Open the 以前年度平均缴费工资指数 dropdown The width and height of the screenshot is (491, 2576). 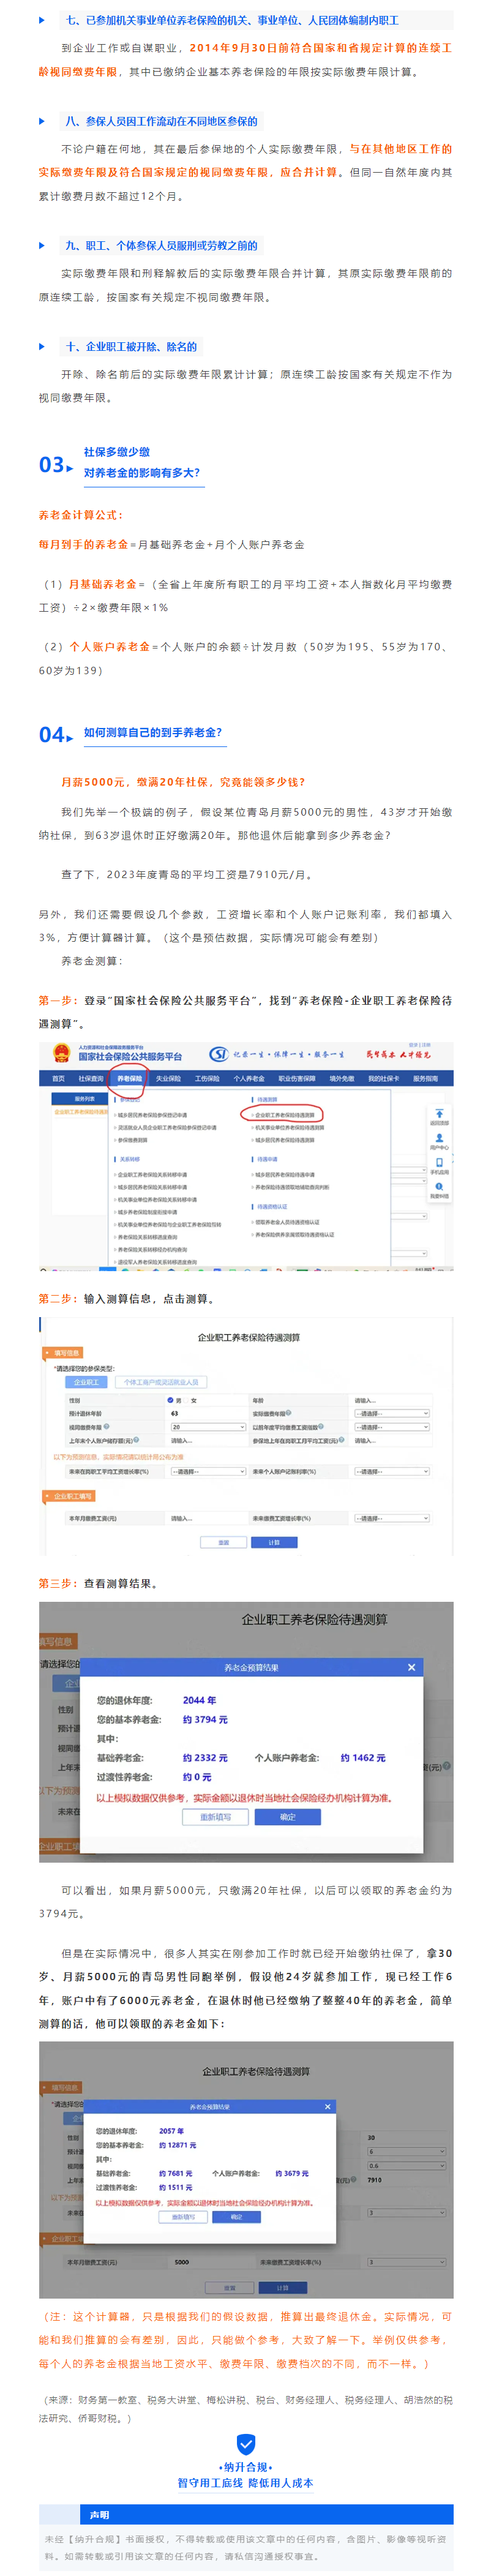(x=391, y=1427)
